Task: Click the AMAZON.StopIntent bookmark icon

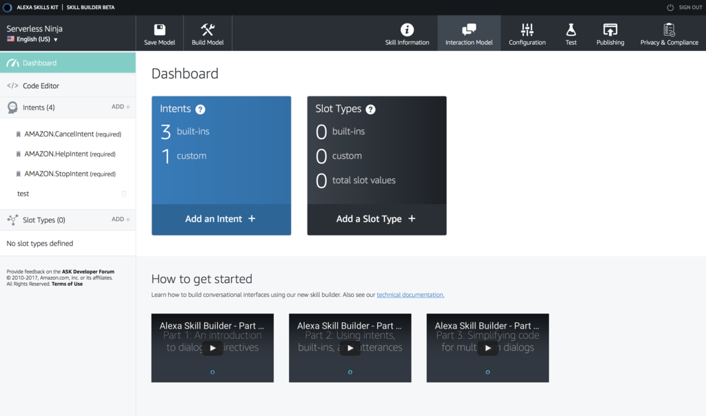Action: pos(18,174)
